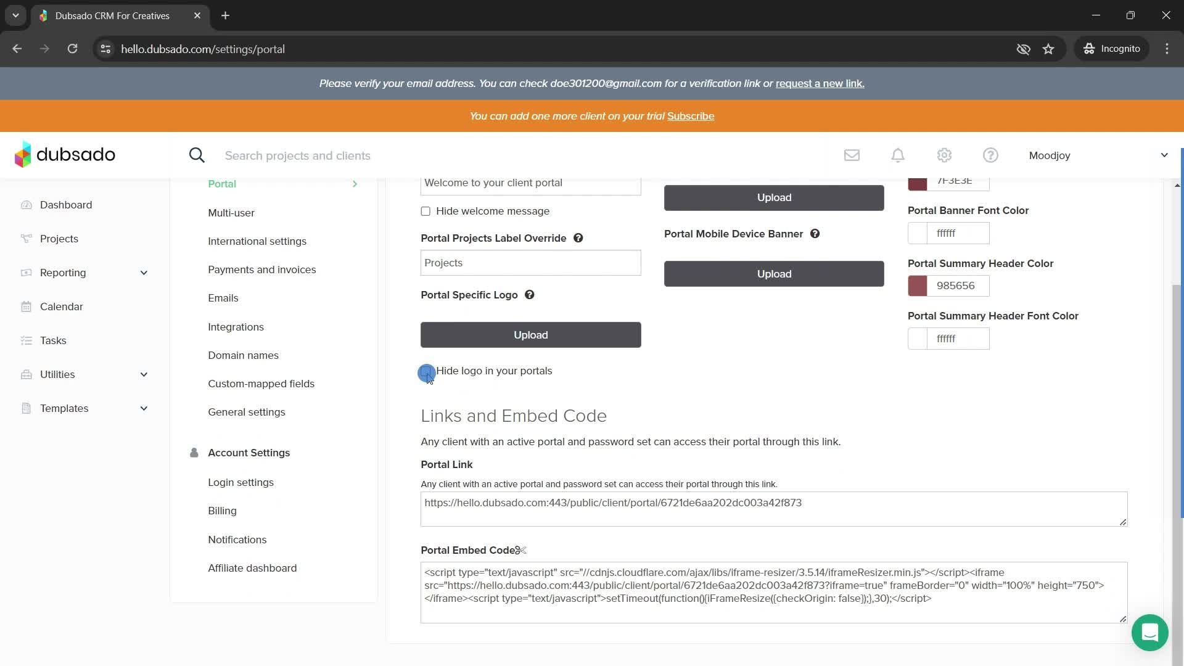The height and width of the screenshot is (666, 1184).
Task: Check the Hide welcome message box
Action: click(x=425, y=212)
